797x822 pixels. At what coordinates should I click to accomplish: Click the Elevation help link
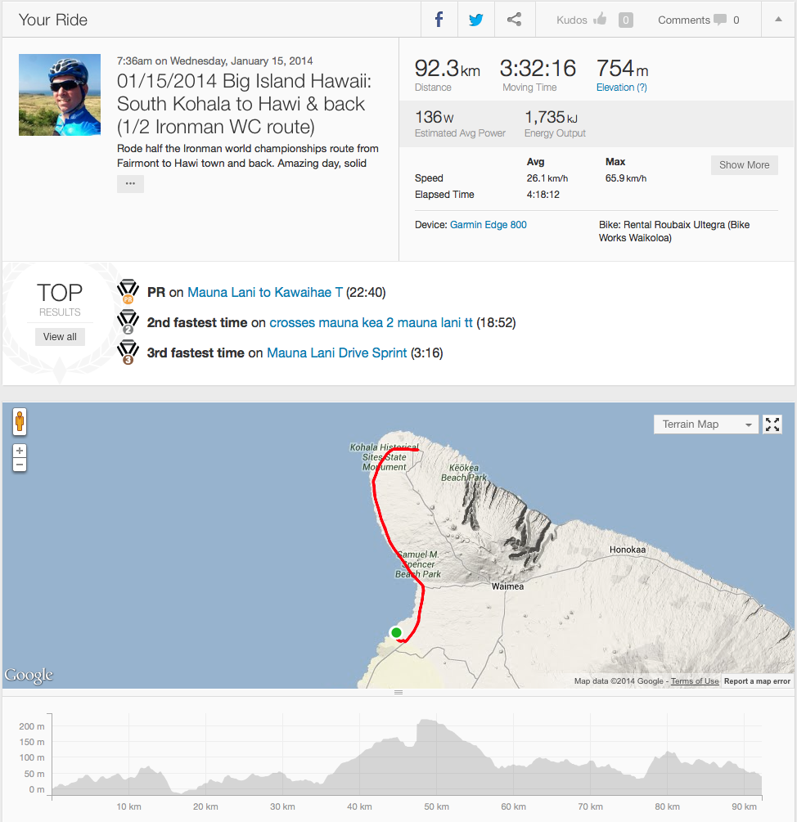click(621, 88)
